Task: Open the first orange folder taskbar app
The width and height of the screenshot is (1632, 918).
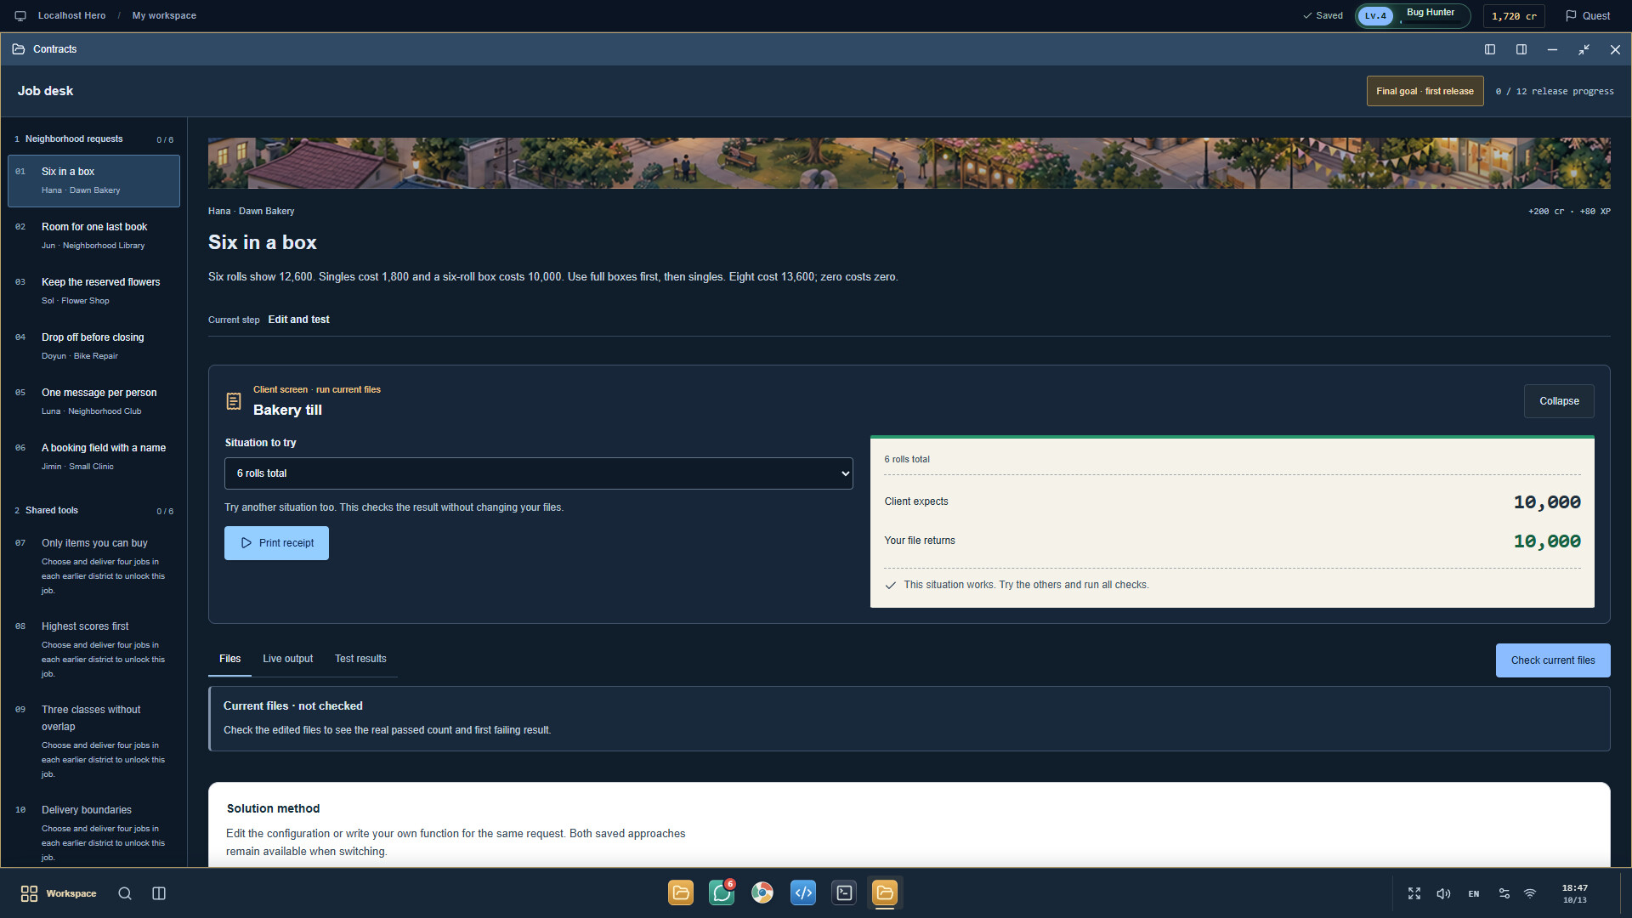Action: [681, 892]
